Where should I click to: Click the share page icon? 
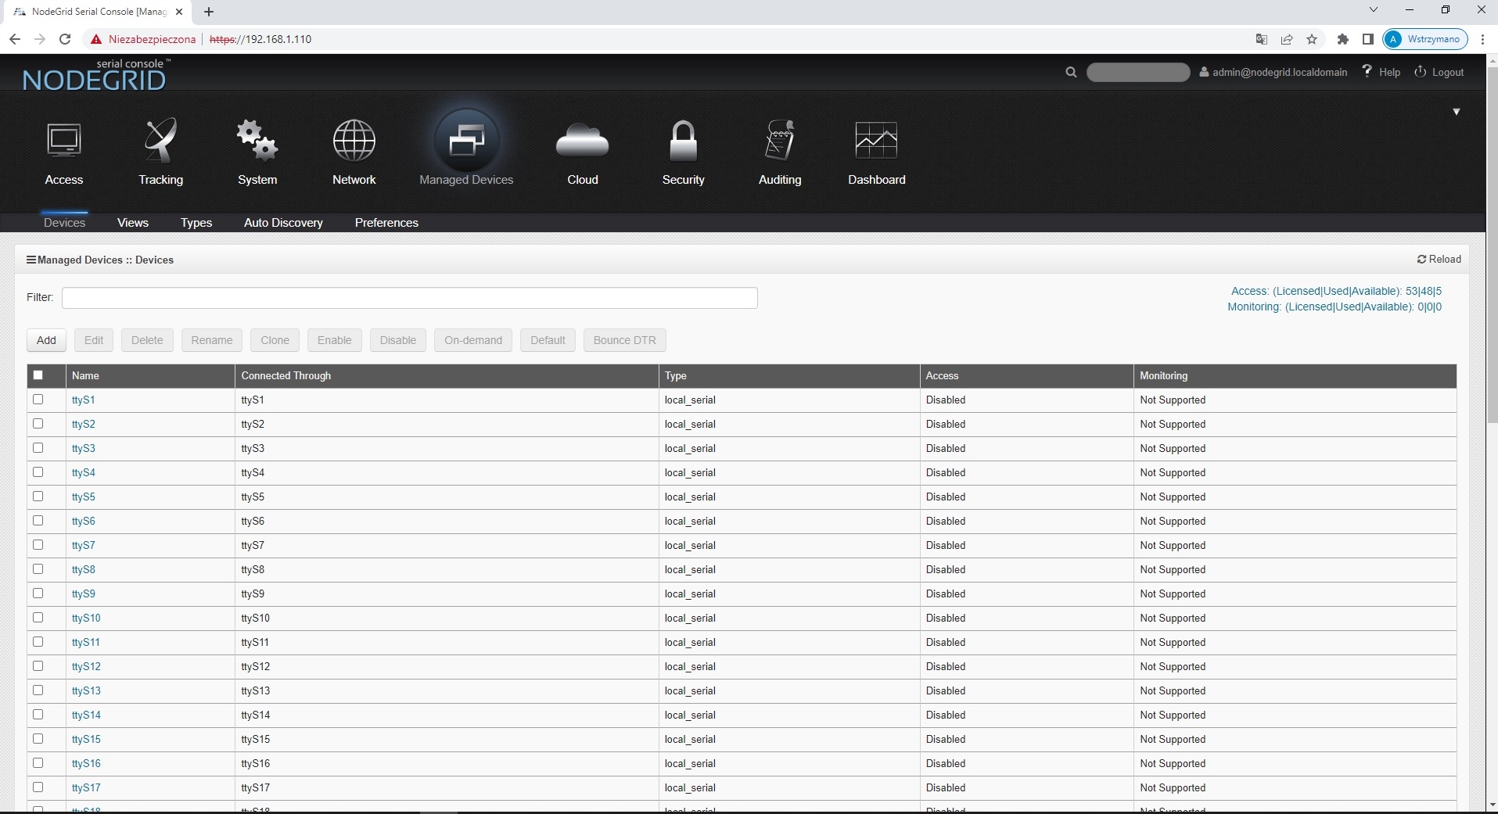[1287, 39]
